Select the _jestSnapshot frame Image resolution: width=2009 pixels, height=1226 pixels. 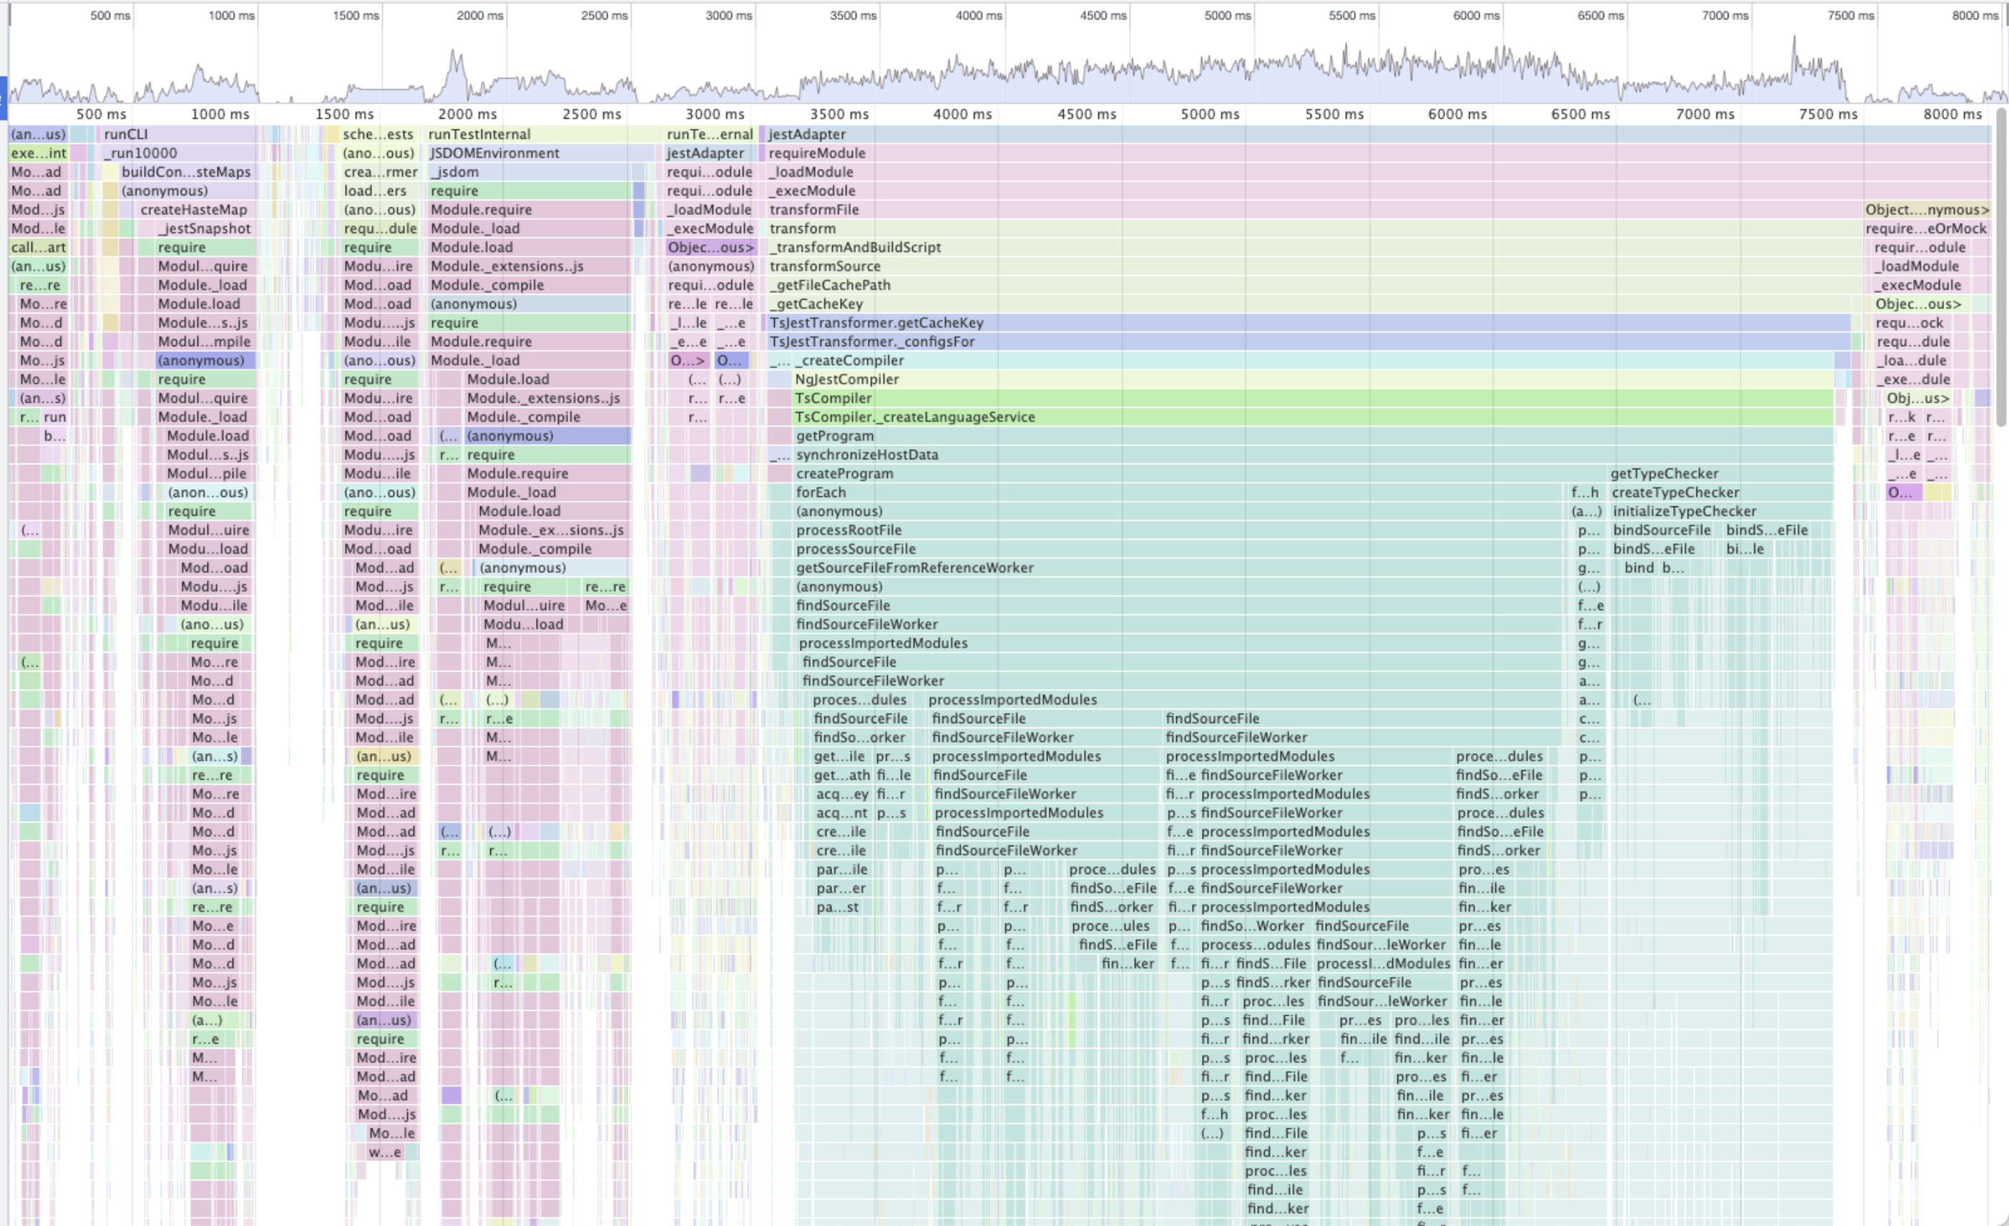click(x=206, y=228)
